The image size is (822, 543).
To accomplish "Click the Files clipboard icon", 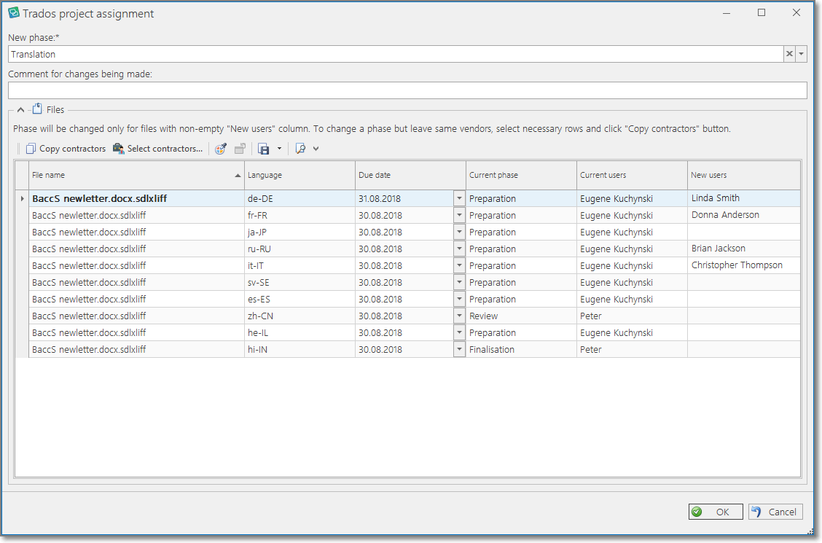I will 37,109.
